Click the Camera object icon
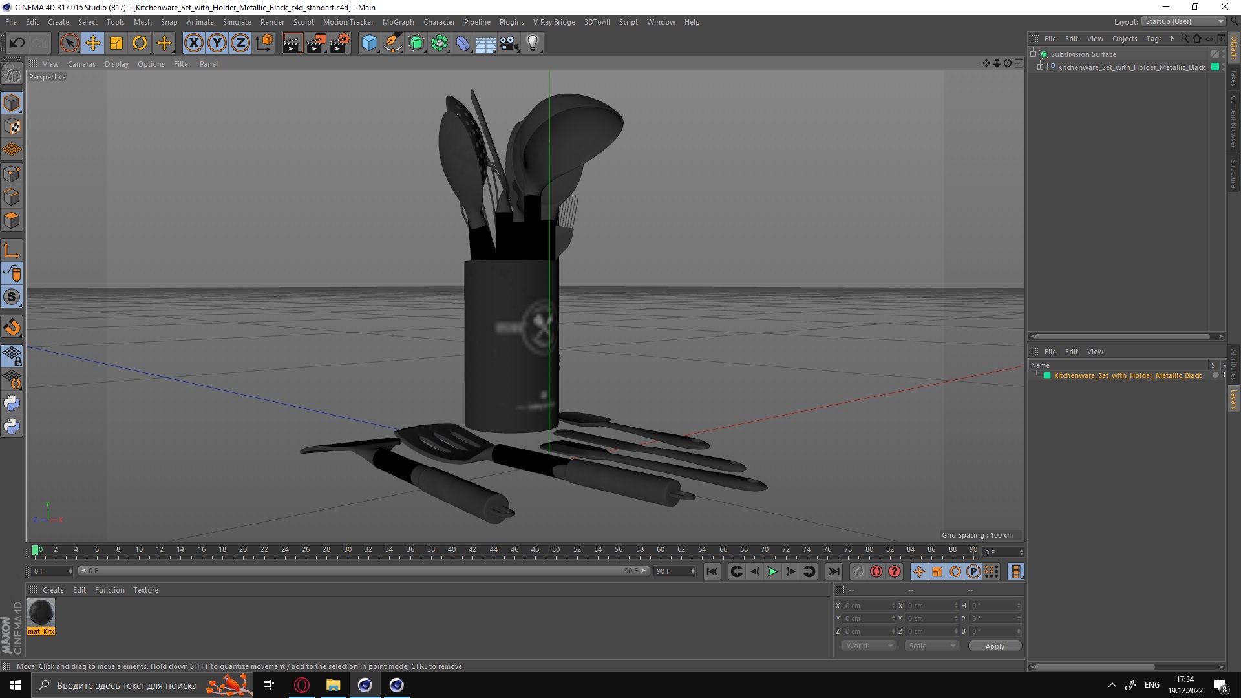 coord(509,43)
